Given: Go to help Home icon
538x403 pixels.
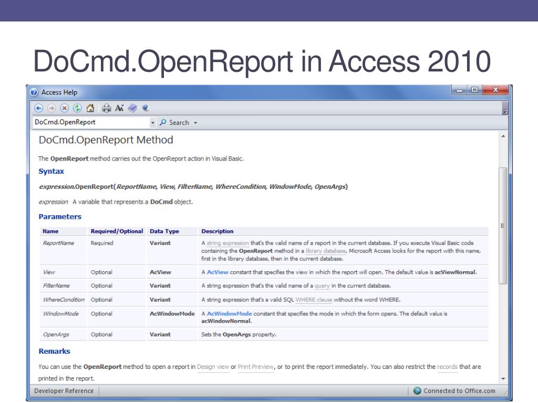Looking at the screenshot, I should [90, 108].
